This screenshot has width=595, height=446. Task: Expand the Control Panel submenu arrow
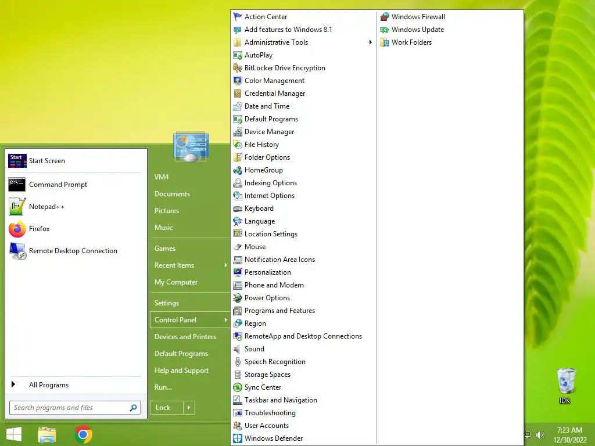tap(226, 320)
